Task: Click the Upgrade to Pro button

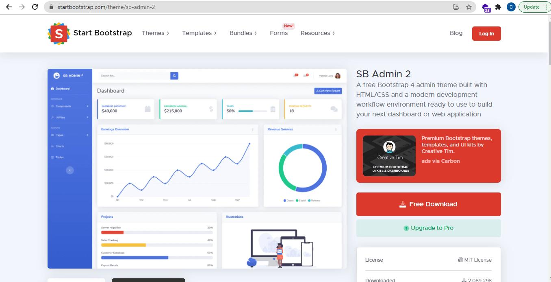Action: (429, 228)
